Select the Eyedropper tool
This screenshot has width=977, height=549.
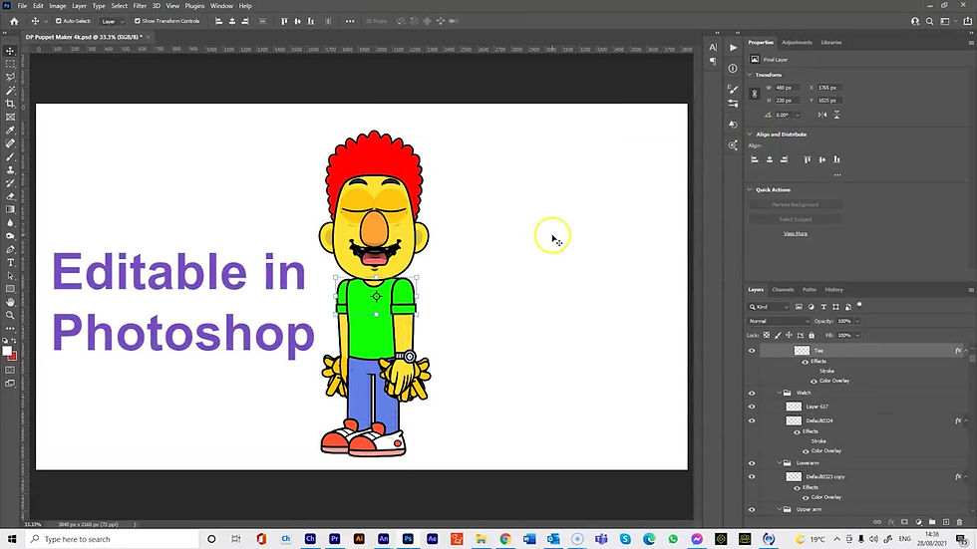tap(10, 131)
